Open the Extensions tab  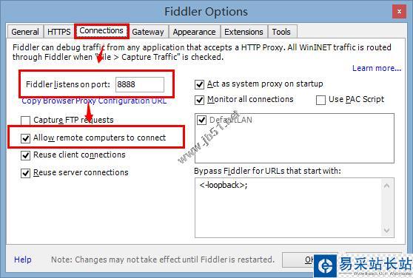[244, 32]
